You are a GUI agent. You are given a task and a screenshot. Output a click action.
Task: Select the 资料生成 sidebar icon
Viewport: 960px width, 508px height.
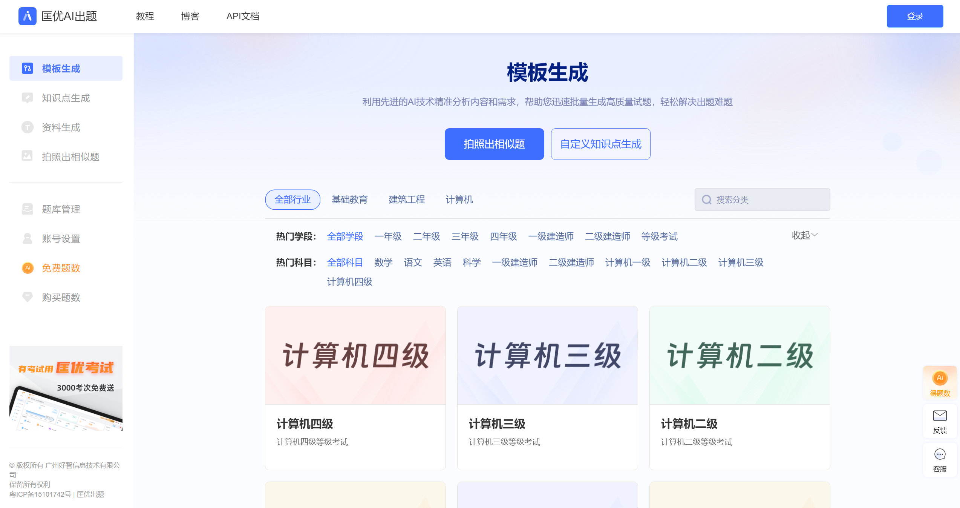click(x=27, y=127)
